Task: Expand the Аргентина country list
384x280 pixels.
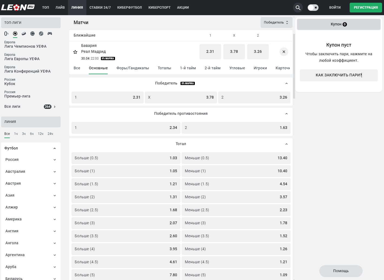Action: tap(55, 255)
